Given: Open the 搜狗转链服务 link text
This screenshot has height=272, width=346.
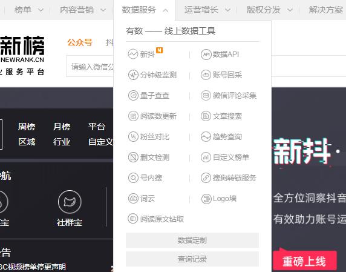Looking at the screenshot, I should coord(235,178).
